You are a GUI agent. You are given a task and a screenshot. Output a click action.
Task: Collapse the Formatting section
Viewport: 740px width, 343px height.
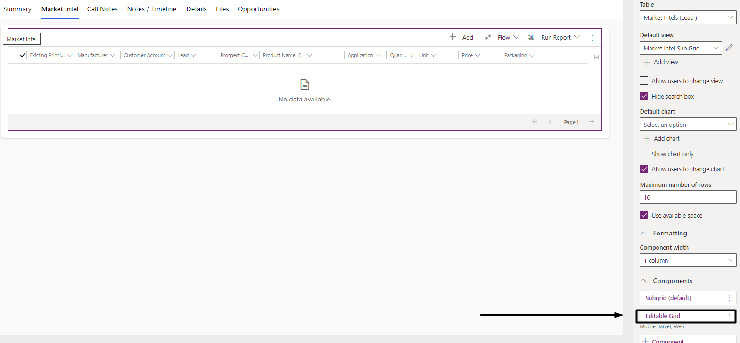(x=643, y=233)
